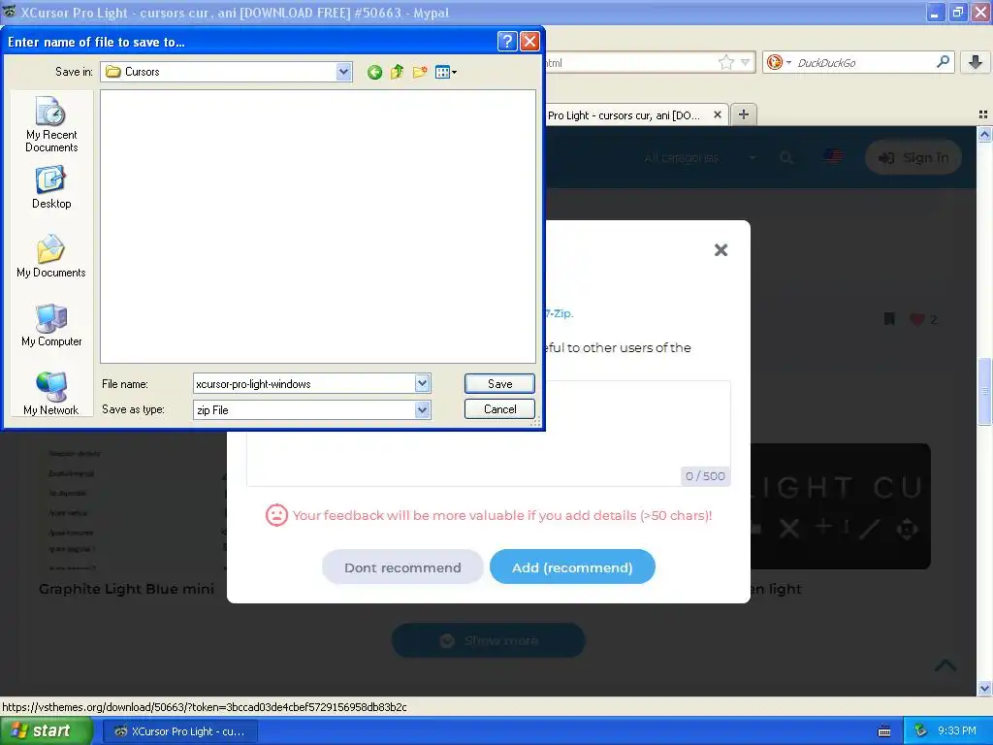Expand the File name dropdown arrow
993x745 pixels.
click(x=423, y=383)
